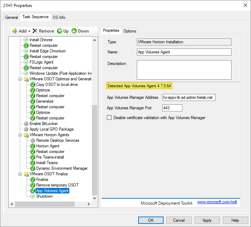Viewport: 251px width, 227px height.
Task: Click the Shutdown step icon
Action: tap(33, 196)
